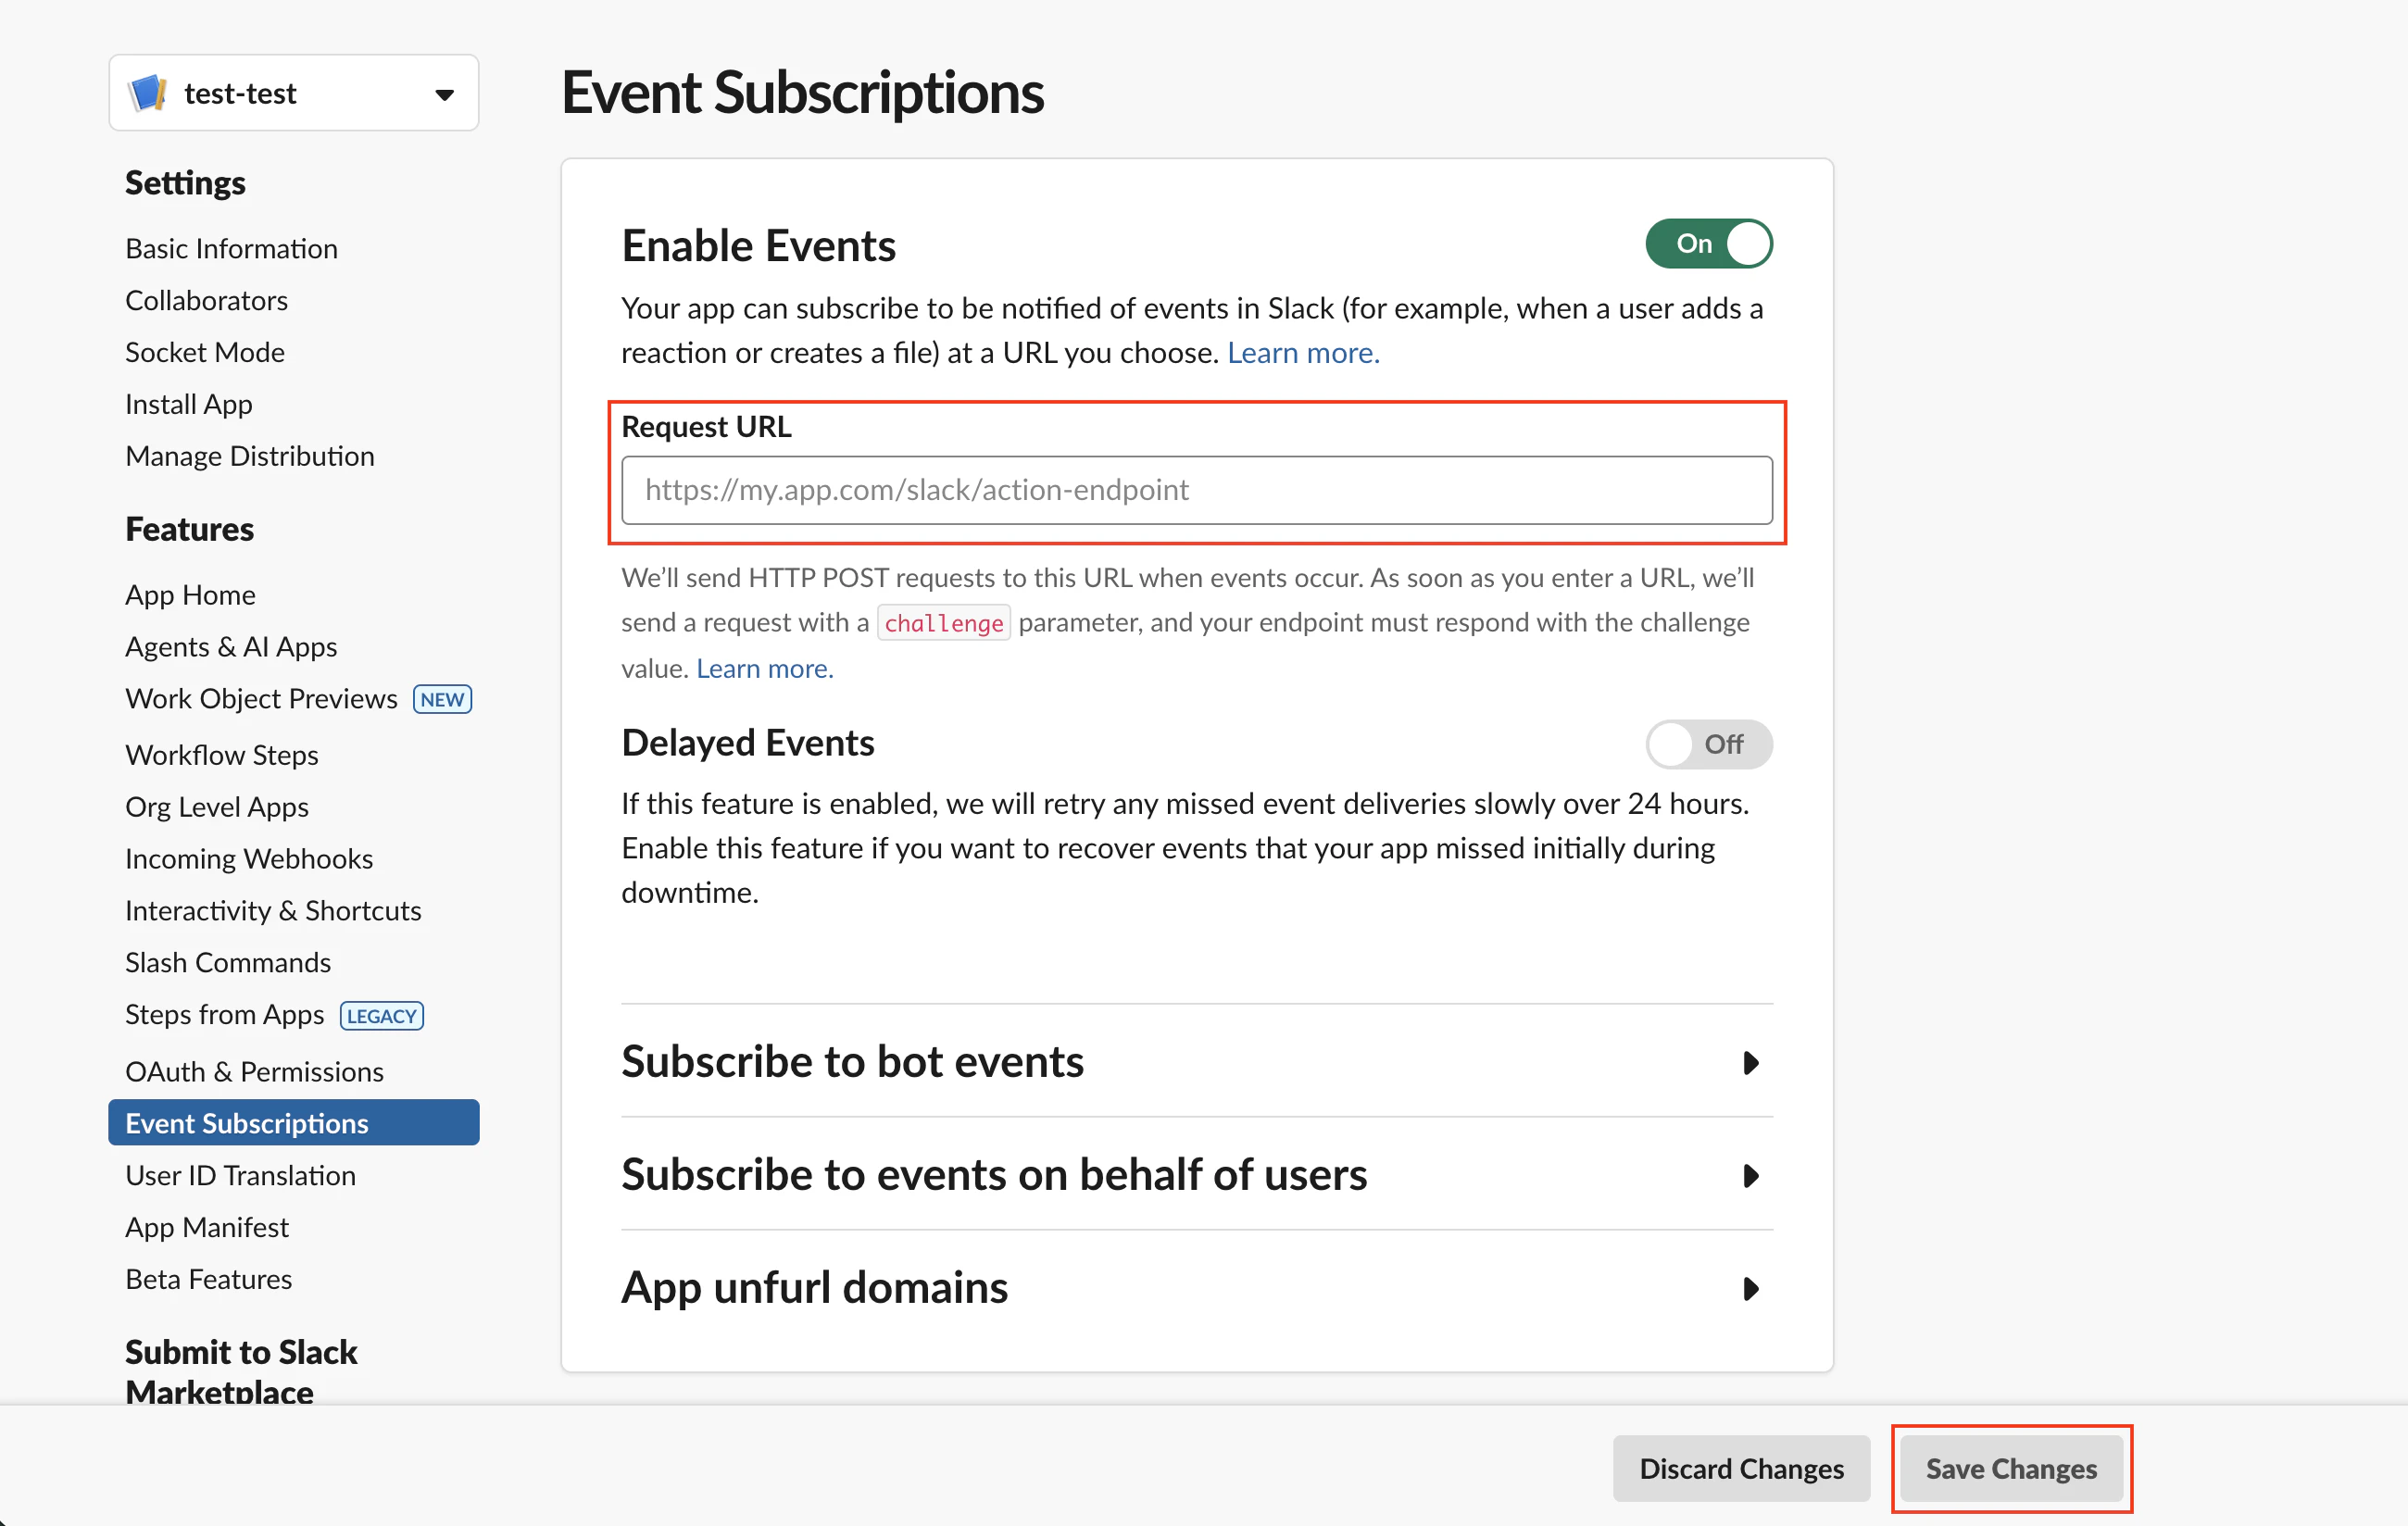Image resolution: width=2408 pixels, height=1526 pixels.
Task: Open Manage Distribution page
Action: click(x=250, y=456)
